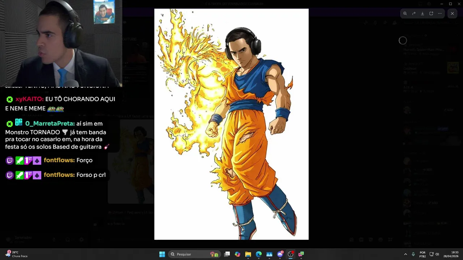The width and height of the screenshot is (463, 260).
Task: Open Task View from the taskbar
Action: 227,254
